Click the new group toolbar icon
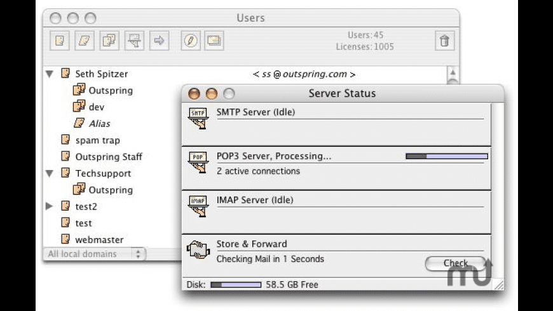553x311 pixels. pos(109,41)
